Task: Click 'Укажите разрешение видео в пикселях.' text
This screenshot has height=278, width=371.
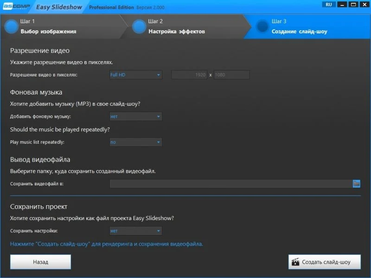Action: [x=61, y=62]
